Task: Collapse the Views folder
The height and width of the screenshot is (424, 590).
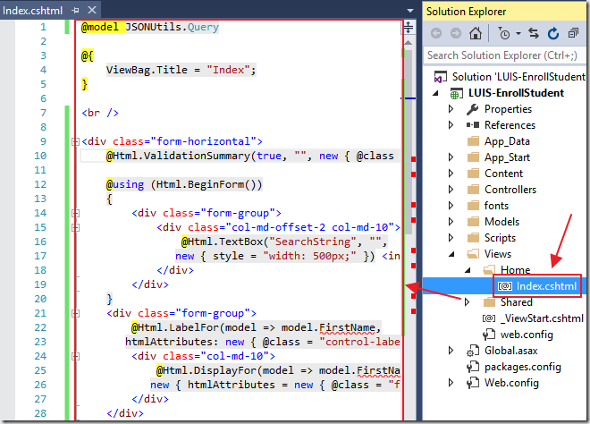Action: pyautogui.click(x=452, y=254)
